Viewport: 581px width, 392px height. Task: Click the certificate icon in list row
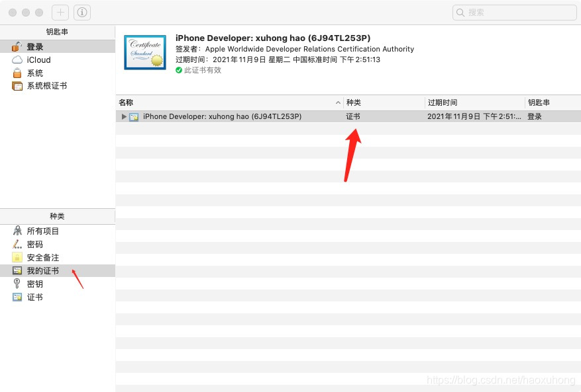coord(134,117)
